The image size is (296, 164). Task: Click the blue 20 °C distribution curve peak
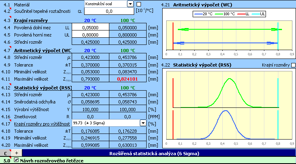point(226,111)
